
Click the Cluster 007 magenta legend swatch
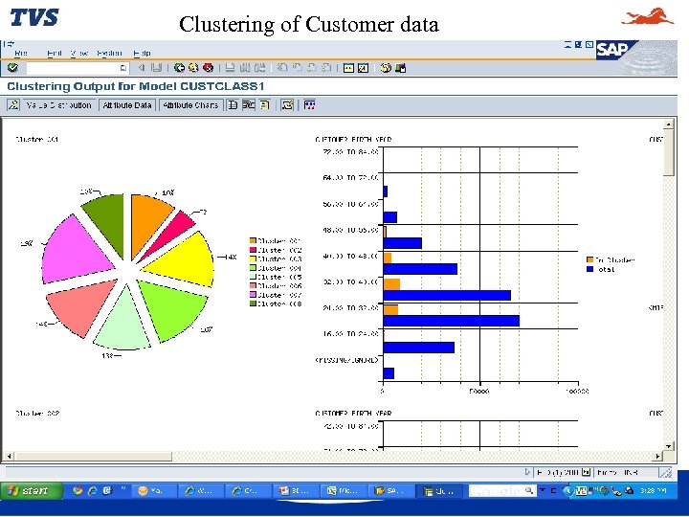[253, 295]
